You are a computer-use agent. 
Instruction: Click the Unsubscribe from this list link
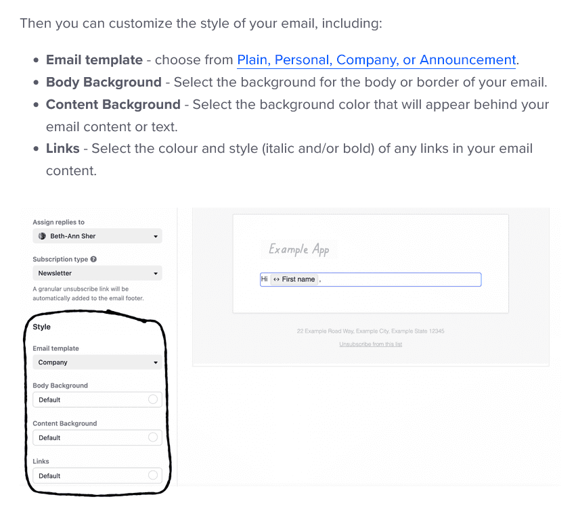[370, 344]
